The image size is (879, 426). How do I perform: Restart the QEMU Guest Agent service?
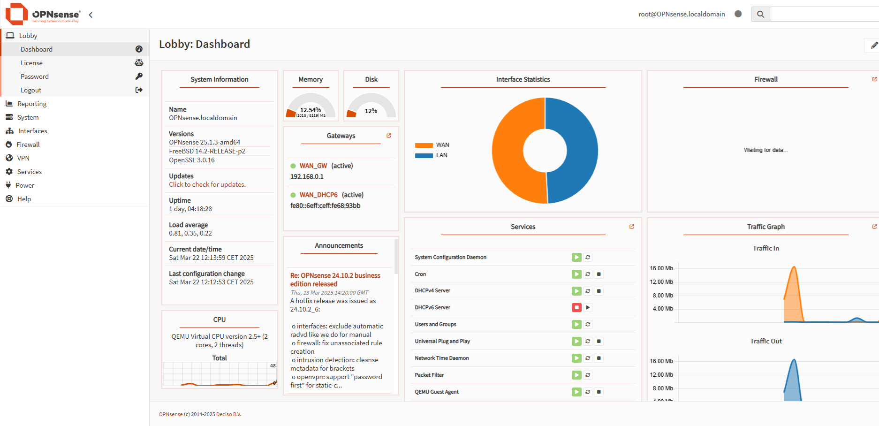pos(588,392)
